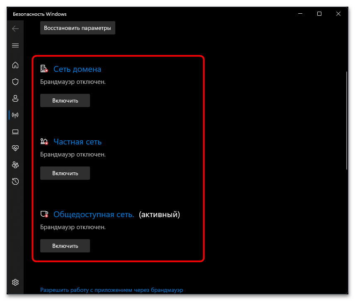The image size is (355, 301).
Task: Turn on firewall under Сеть домена
Action: [65, 100]
